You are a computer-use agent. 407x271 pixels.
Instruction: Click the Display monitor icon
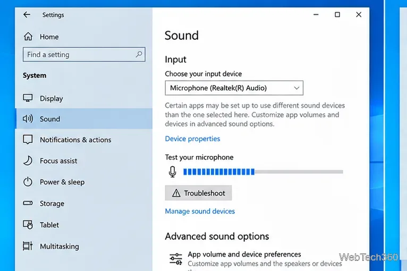[28, 98]
